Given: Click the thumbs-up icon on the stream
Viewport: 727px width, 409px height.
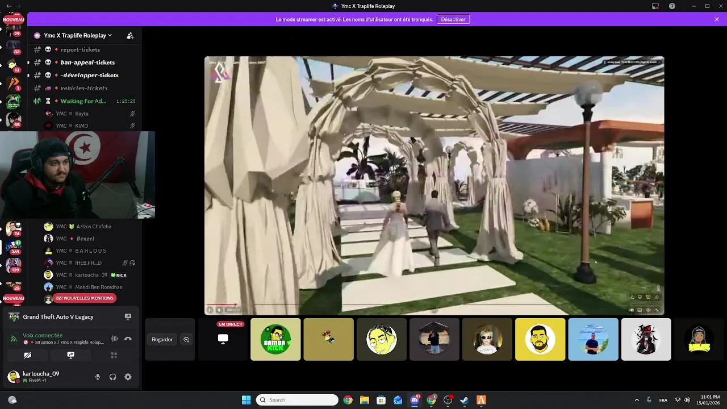Looking at the screenshot, I should [x=632, y=297].
